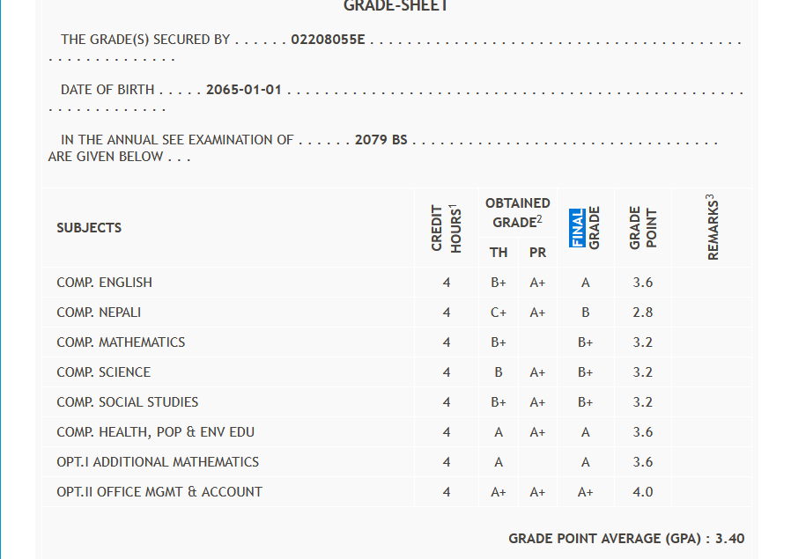
Task: Click the COMP. SOCIAL STUDIES subject name
Action: (x=128, y=402)
